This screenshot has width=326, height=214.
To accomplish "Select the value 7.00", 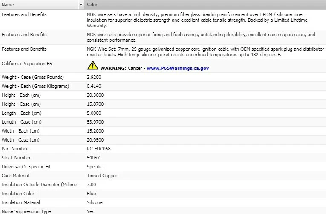I will coord(92,185).
